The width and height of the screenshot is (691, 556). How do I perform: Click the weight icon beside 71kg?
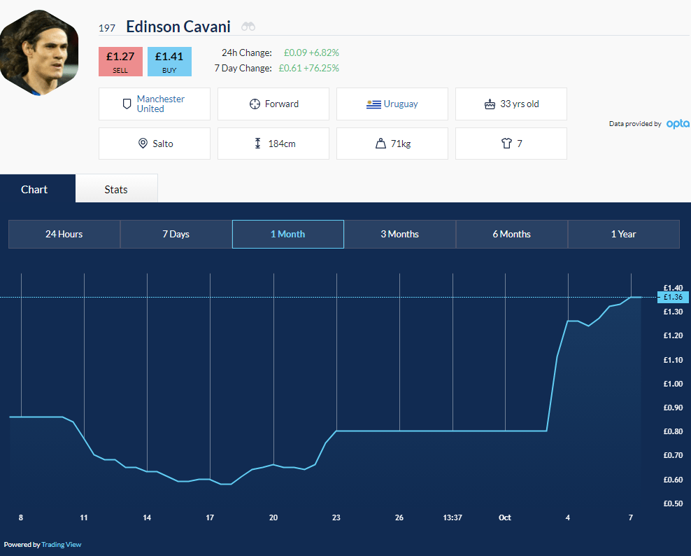[x=380, y=144]
